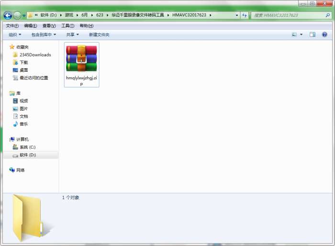Close the Explorer window
The image size is (335, 246).
(x=325, y=3)
